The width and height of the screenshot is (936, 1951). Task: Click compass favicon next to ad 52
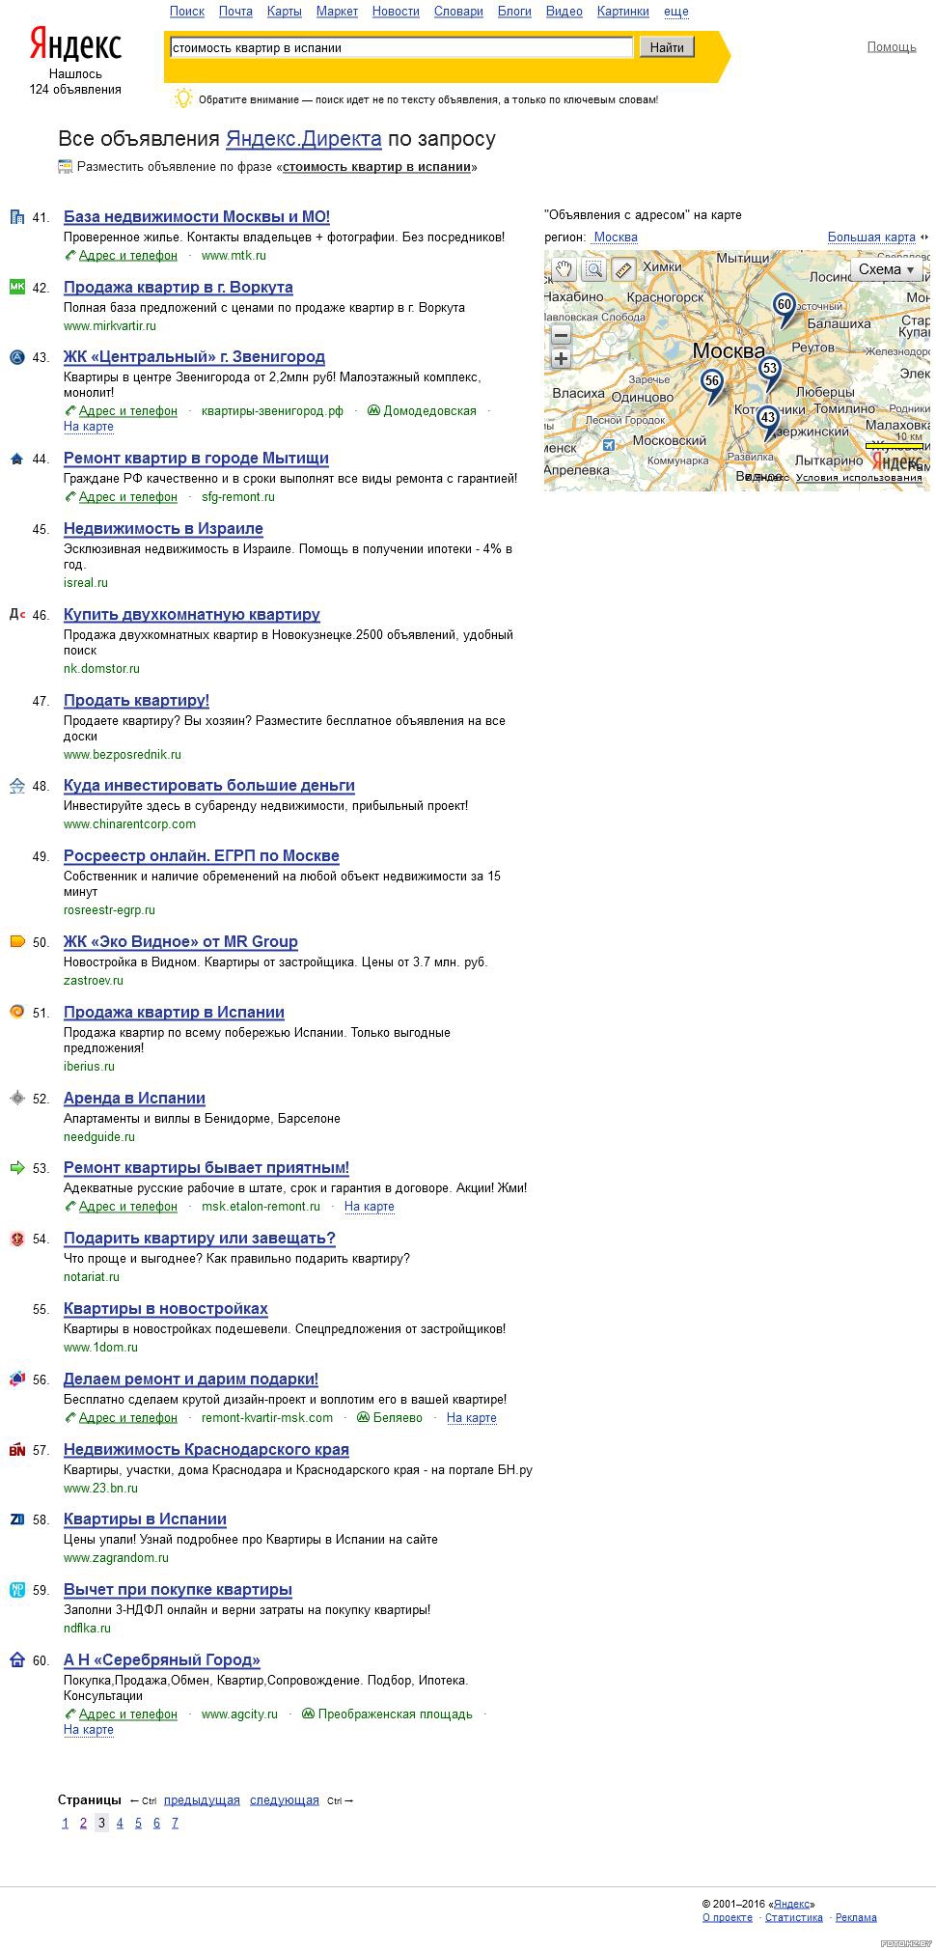coord(16,1098)
